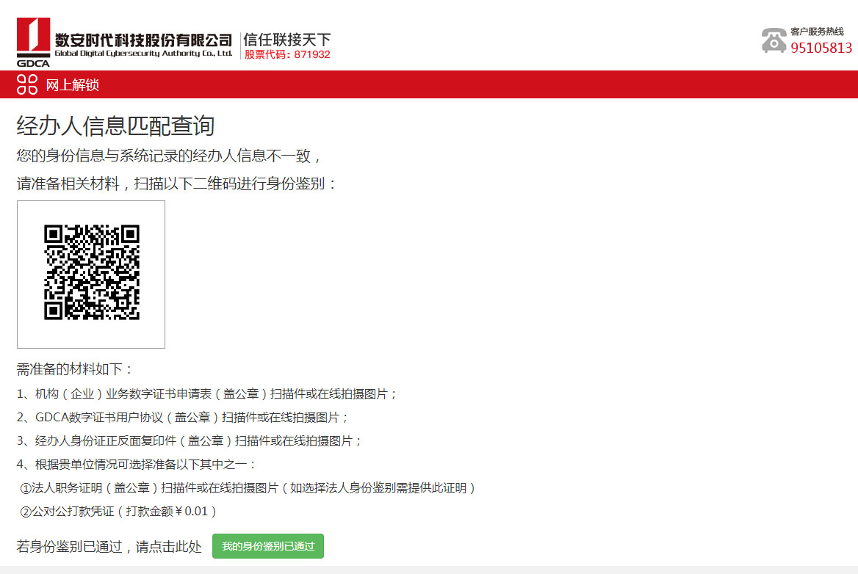Click the option ①法人职务证明（盖公章）

pos(248,487)
